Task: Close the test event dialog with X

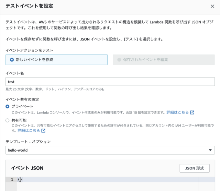Action: point(212,6)
